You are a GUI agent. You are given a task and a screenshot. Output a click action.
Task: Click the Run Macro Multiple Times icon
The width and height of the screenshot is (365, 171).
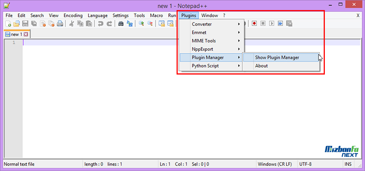tap(280, 23)
